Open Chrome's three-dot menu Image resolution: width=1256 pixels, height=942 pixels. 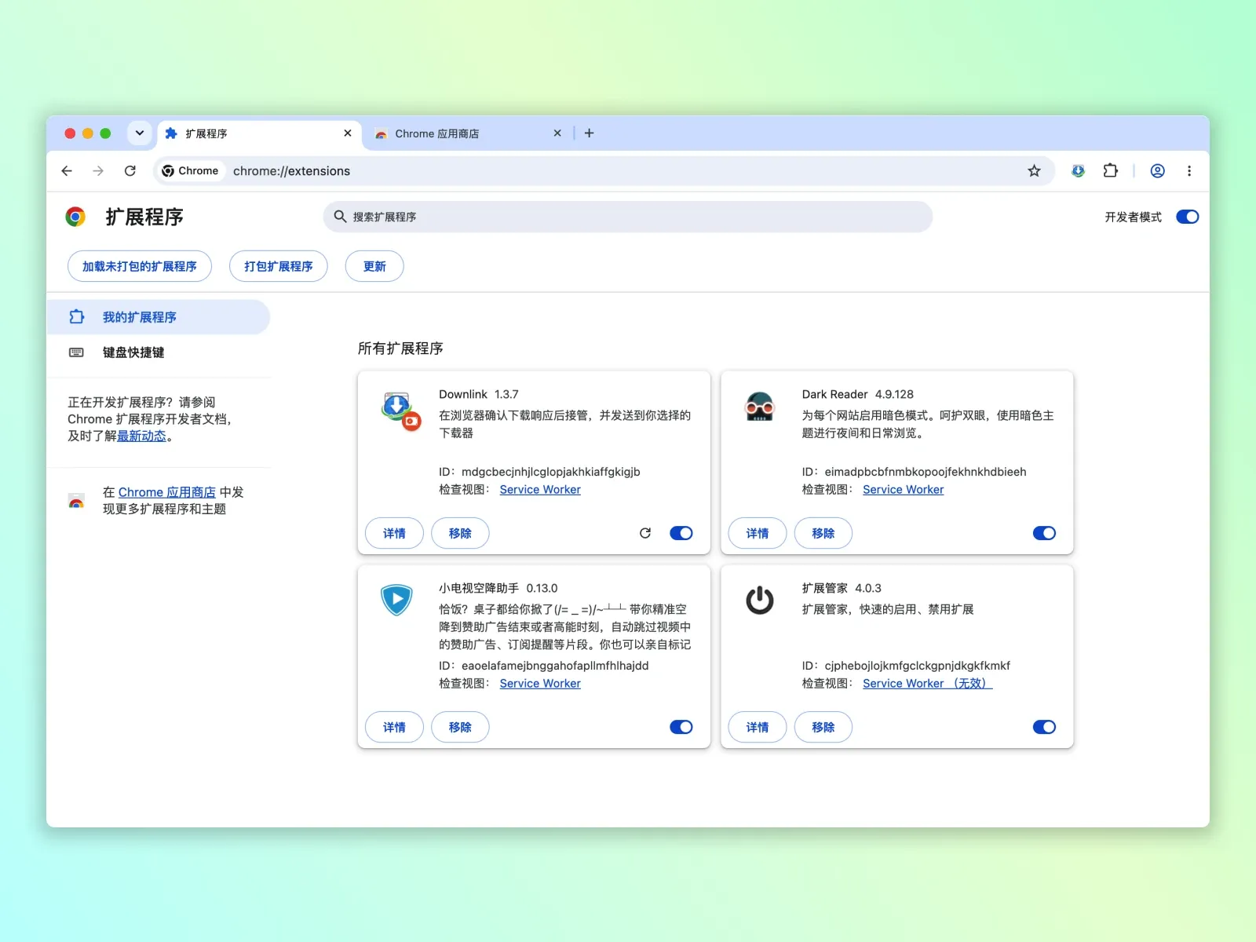1189,171
